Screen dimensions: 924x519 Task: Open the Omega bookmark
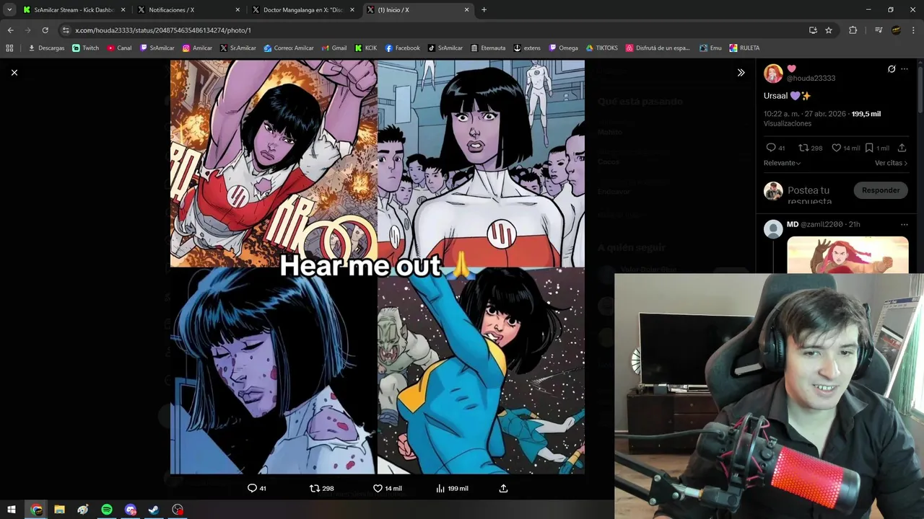(x=564, y=48)
